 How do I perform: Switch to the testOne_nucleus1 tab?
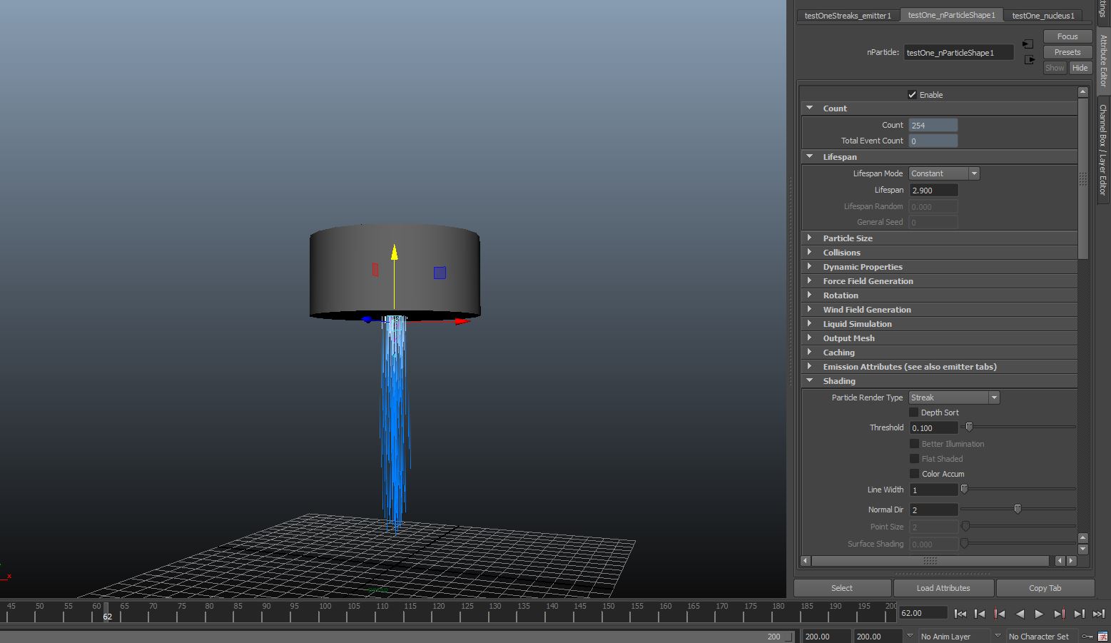point(1042,15)
